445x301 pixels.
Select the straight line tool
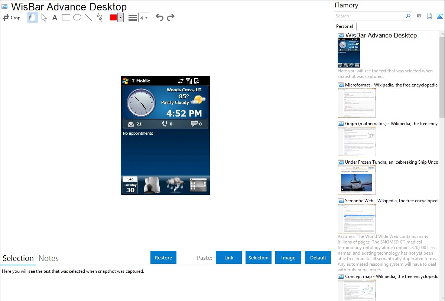click(88, 17)
